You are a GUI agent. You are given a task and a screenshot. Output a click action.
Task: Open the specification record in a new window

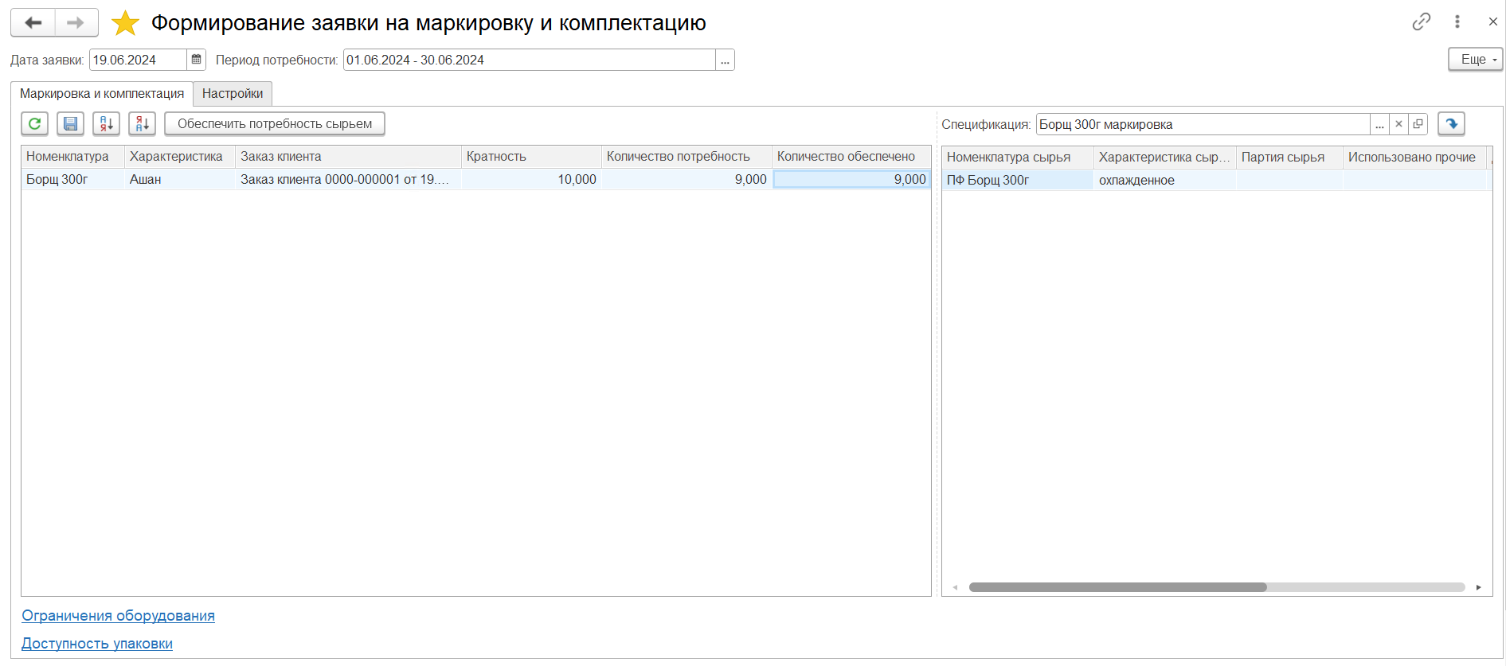tap(1418, 124)
